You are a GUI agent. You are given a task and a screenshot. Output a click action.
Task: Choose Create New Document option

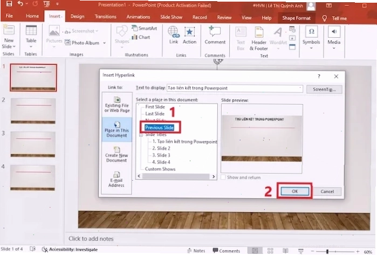(x=116, y=154)
